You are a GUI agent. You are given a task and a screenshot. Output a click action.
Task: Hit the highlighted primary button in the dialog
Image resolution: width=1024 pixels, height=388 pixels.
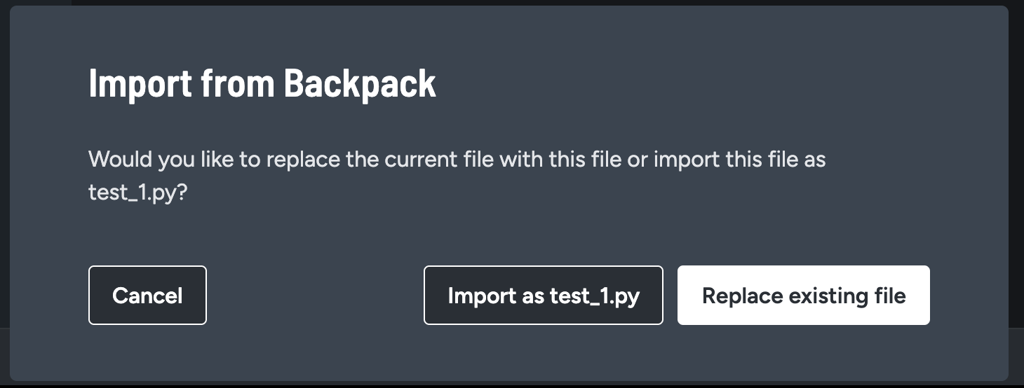click(803, 296)
